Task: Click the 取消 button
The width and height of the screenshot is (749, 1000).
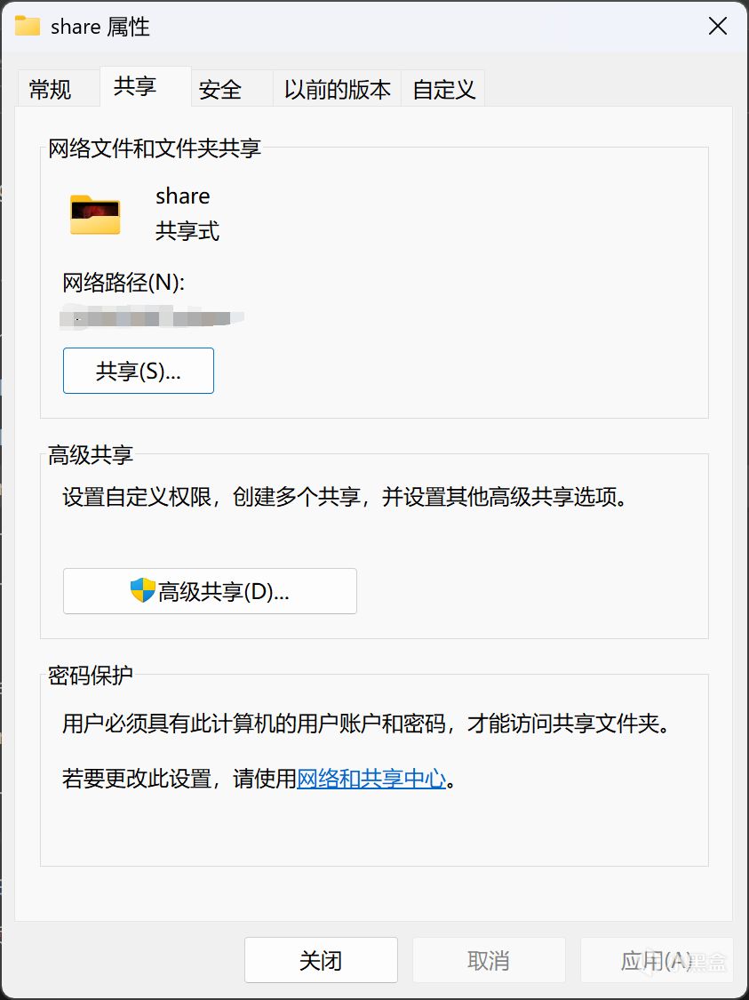Action: point(489,960)
